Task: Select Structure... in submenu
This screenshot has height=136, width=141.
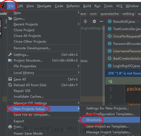Action: click(x=110, y=120)
